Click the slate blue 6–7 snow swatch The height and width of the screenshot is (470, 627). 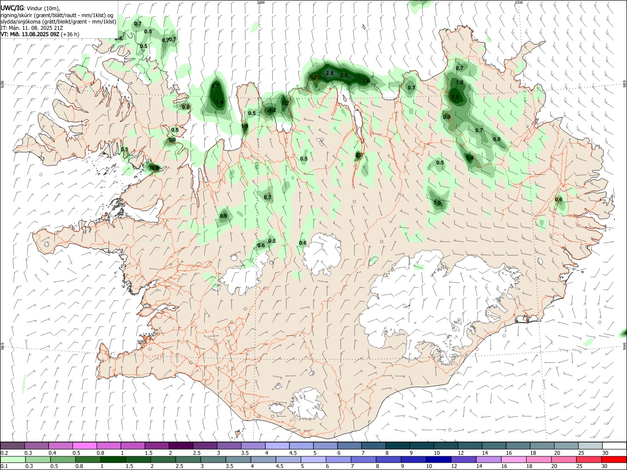tap(350, 446)
